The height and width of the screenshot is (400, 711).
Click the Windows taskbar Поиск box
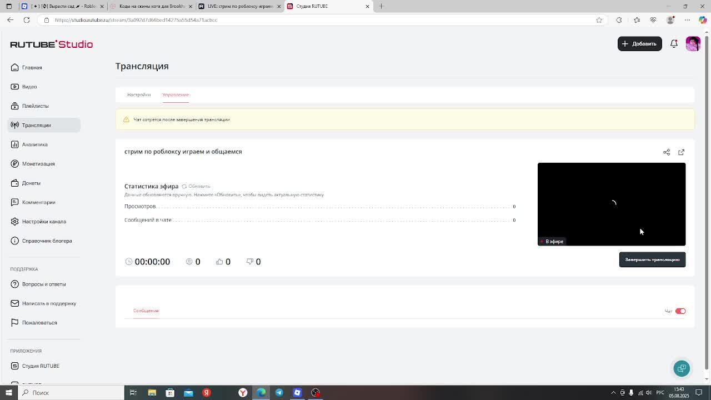71,393
